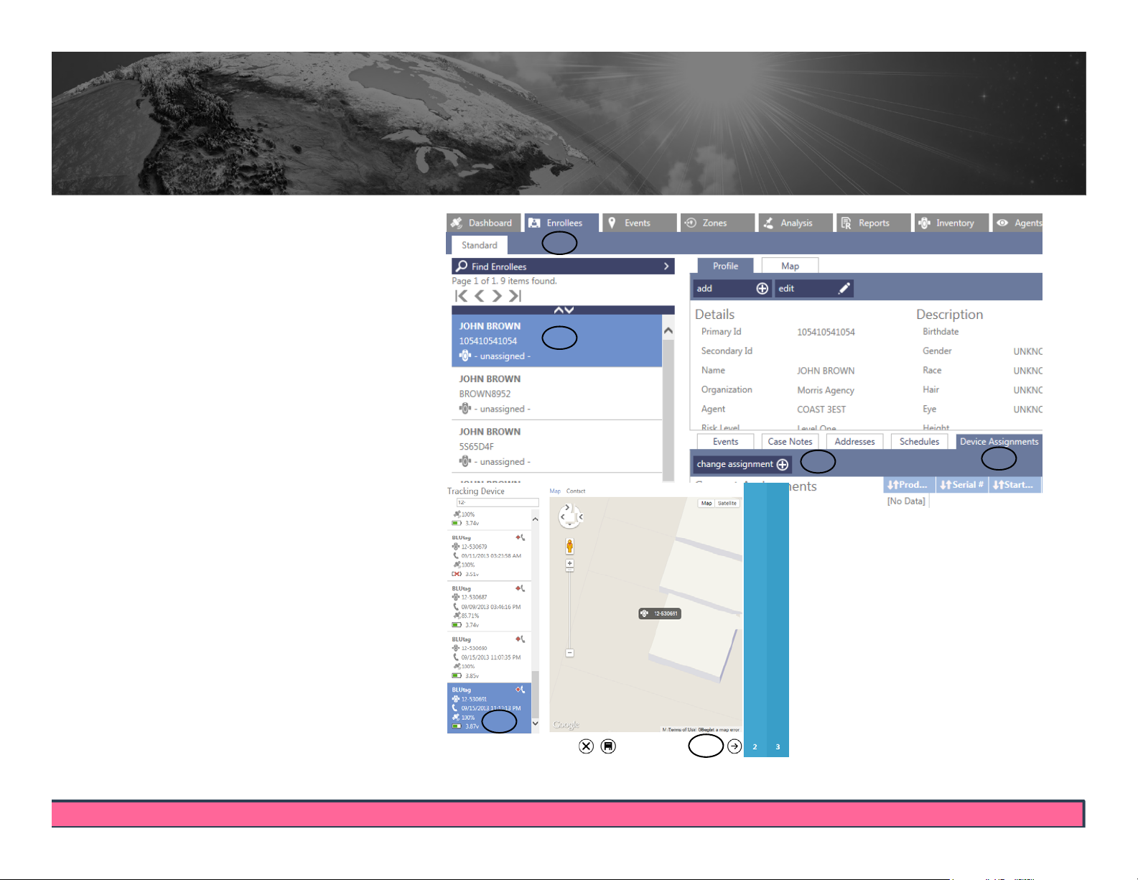
Task: Click the 12-530691 device marker on map
Action: click(x=660, y=613)
